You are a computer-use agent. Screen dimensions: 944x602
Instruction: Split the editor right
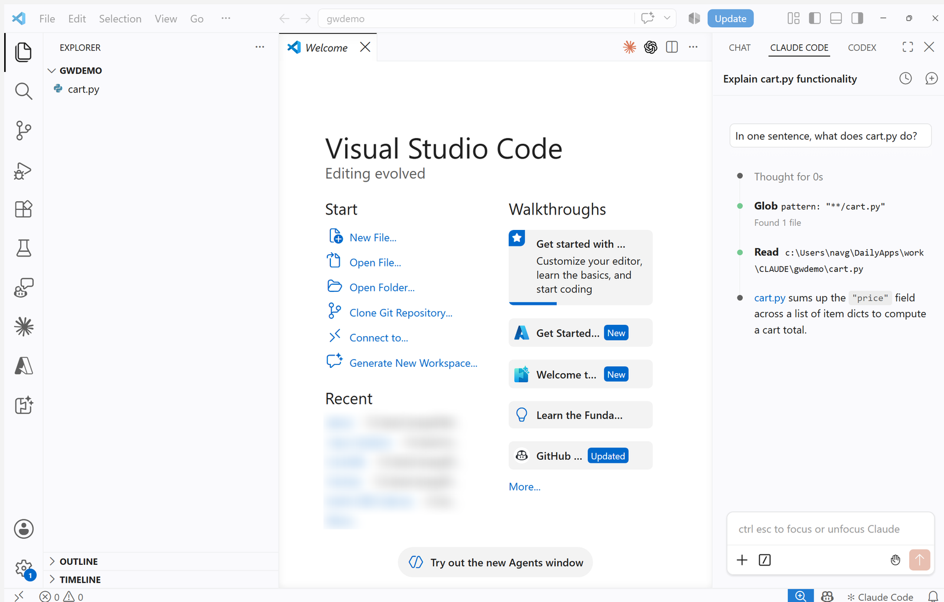pos(672,47)
